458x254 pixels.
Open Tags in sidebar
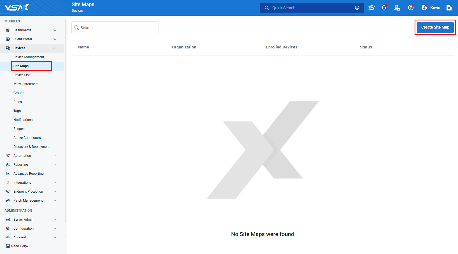[17, 111]
